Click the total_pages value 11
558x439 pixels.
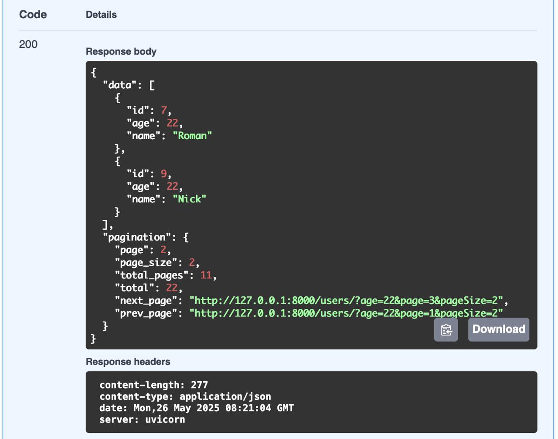click(x=206, y=275)
